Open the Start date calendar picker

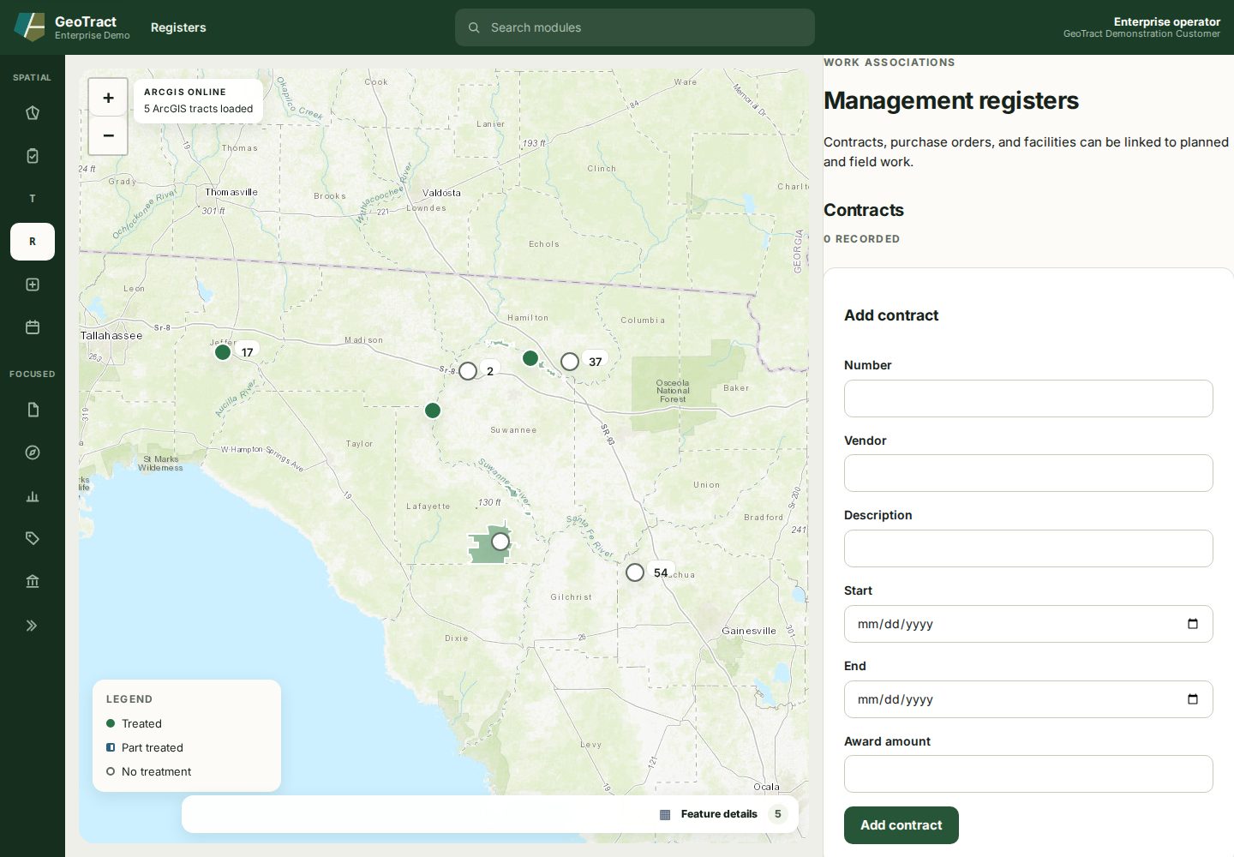click(x=1193, y=624)
